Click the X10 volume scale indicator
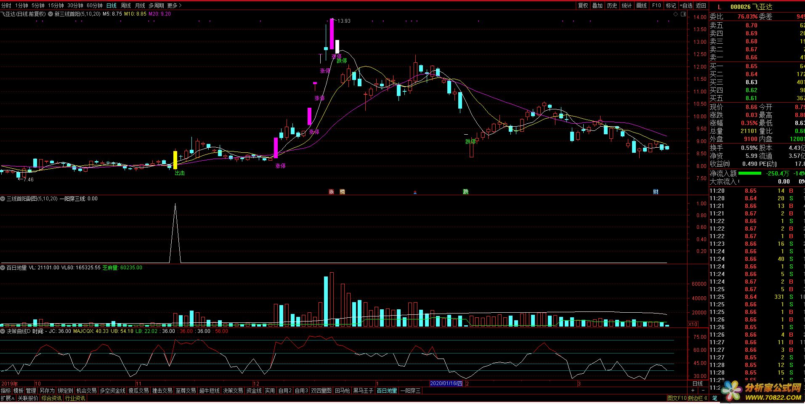 point(692,324)
